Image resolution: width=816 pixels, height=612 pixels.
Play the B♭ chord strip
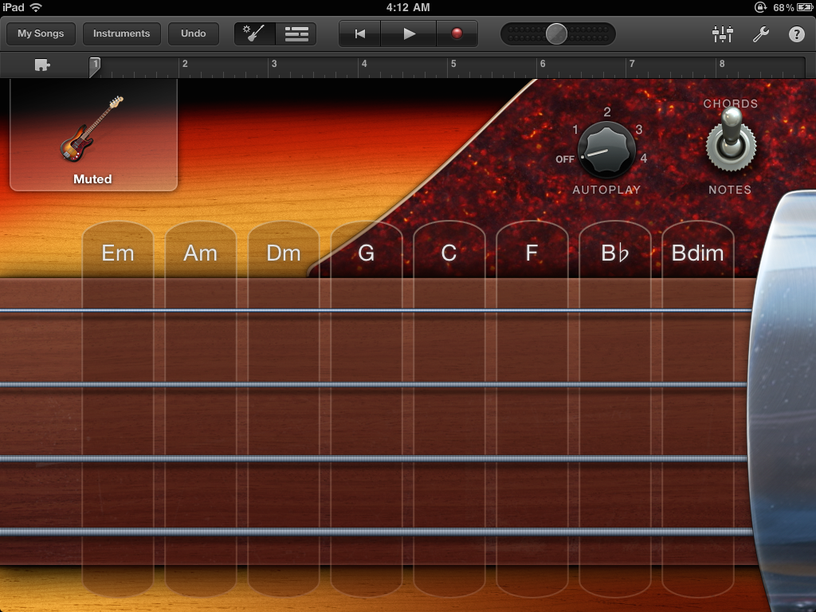click(x=614, y=409)
